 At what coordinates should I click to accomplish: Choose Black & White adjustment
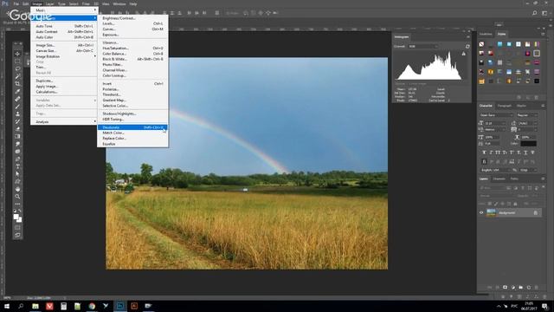[x=132, y=59]
